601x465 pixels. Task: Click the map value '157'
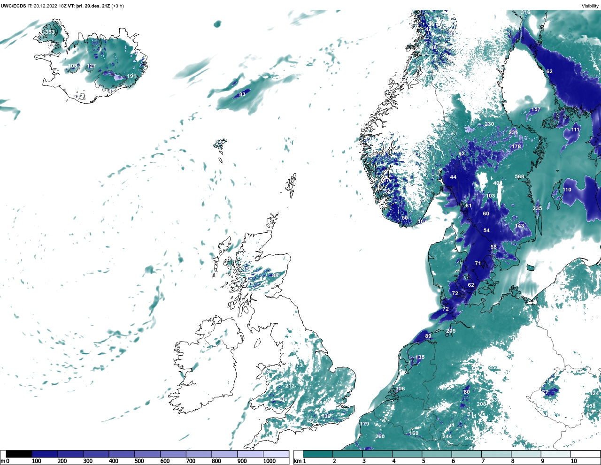pyautogui.click(x=536, y=110)
